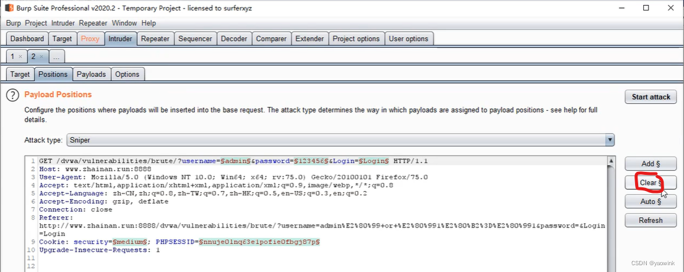Select the Positions sub-tab
The height and width of the screenshot is (272, 684).
pyautogui.click(x=53, y=74)
